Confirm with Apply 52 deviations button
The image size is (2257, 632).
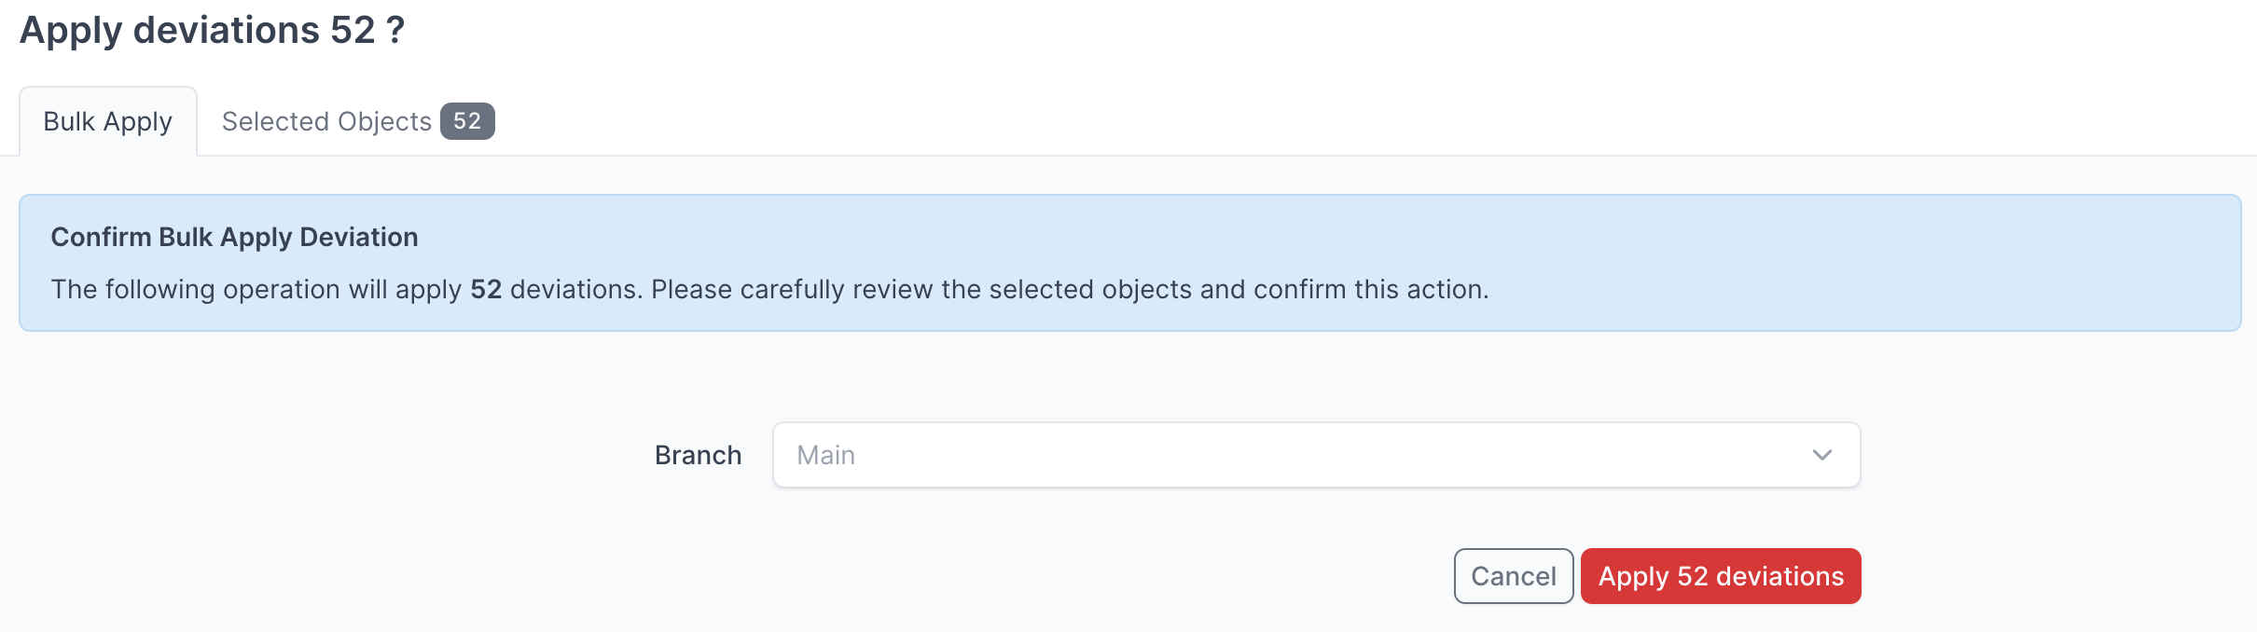(1721, 576)
